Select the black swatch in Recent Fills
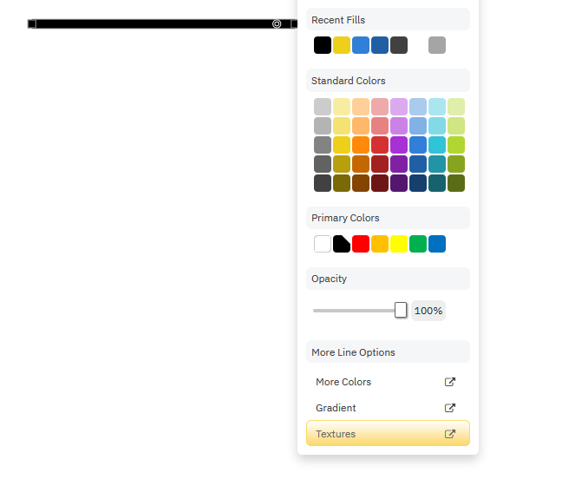This screenshot has height=486, width=575. click(323, 45)
